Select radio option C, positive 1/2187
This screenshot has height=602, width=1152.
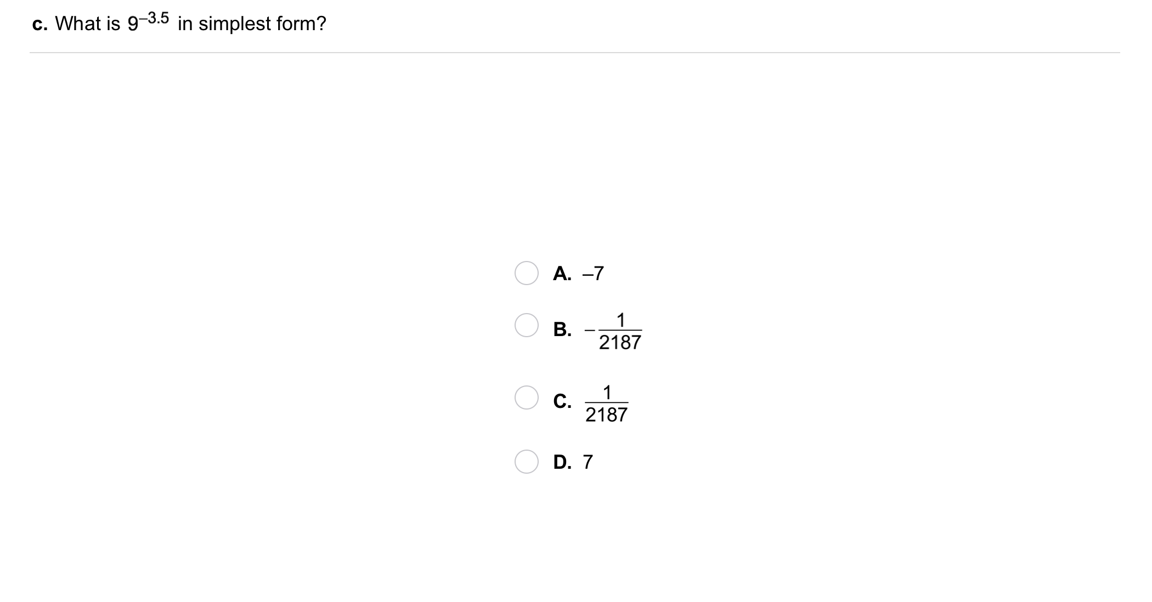coord(526,397)
